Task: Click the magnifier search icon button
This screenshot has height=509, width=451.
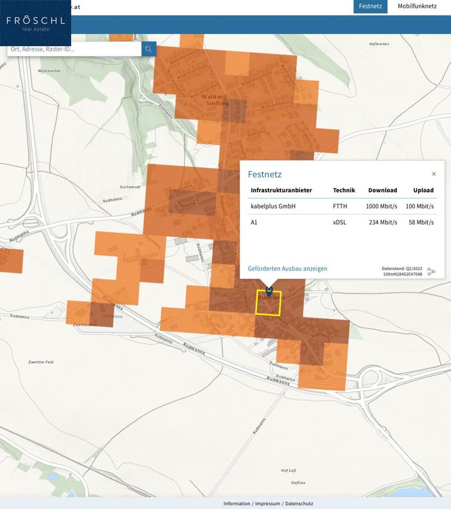Action: coord(149,49)
